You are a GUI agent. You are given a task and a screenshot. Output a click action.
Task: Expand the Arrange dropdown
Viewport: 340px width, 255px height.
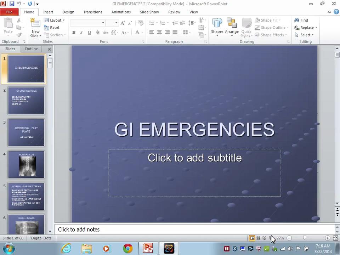[232, 27]
